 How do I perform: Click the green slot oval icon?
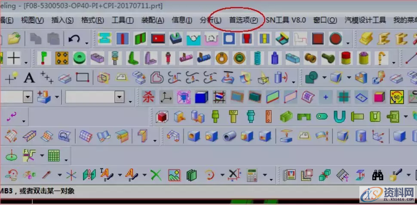322,116
